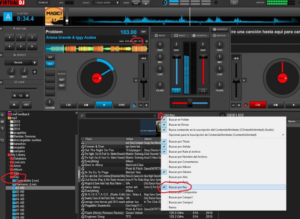Click deck A pitch bend plus button
This screenshot has height=219, width=300.
point(146,105)
